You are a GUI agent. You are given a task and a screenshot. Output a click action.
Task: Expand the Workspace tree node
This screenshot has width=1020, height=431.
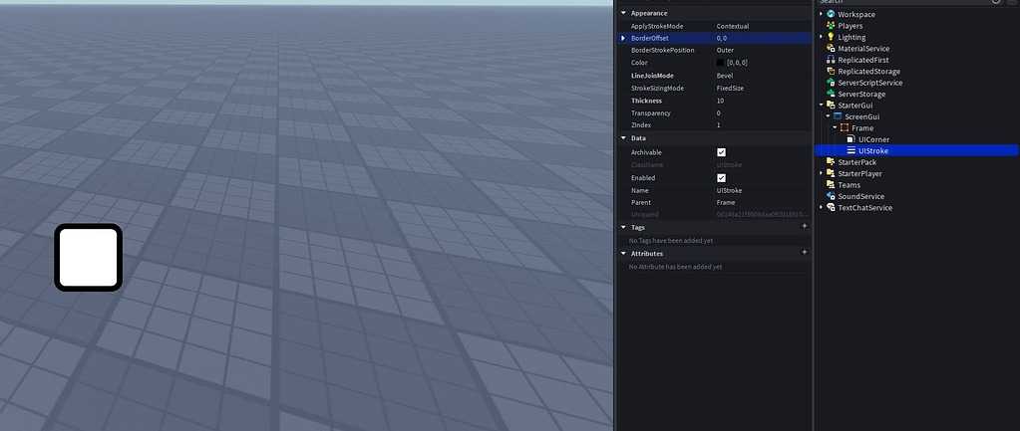(821, 14)
